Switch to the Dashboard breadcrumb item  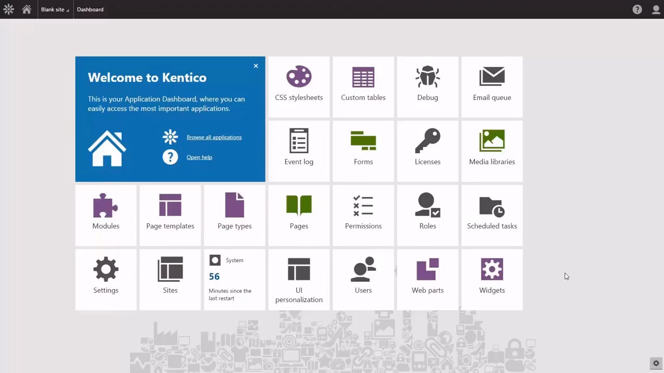tap(90, 9)
